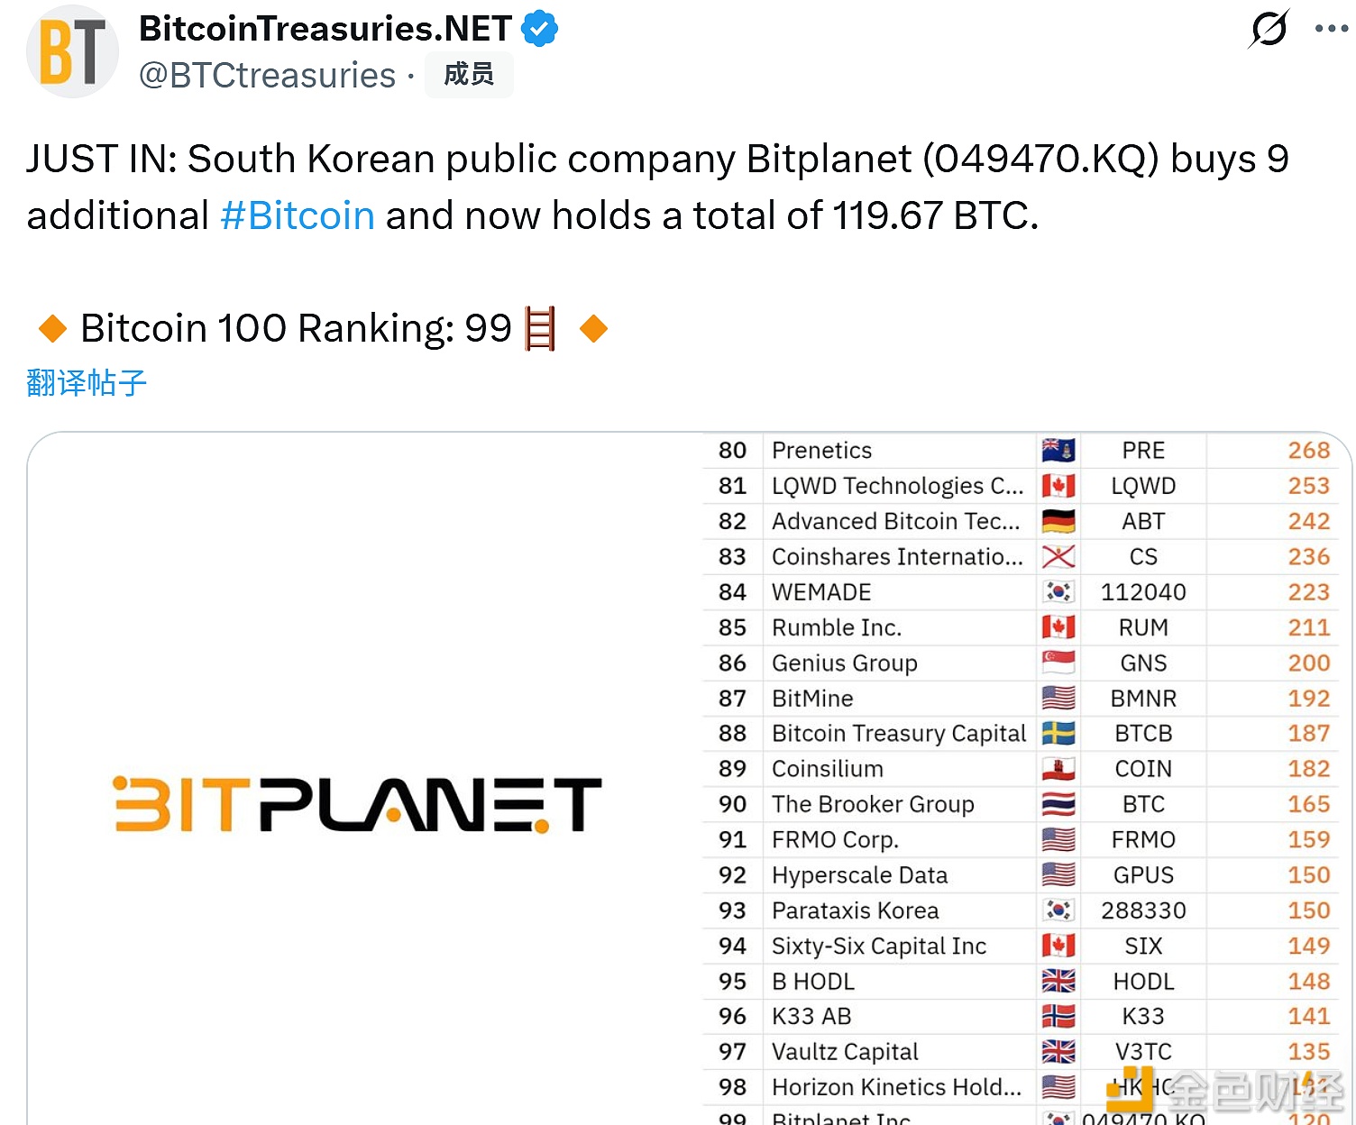Click the 成员 member badge

[x=468, y=75]
